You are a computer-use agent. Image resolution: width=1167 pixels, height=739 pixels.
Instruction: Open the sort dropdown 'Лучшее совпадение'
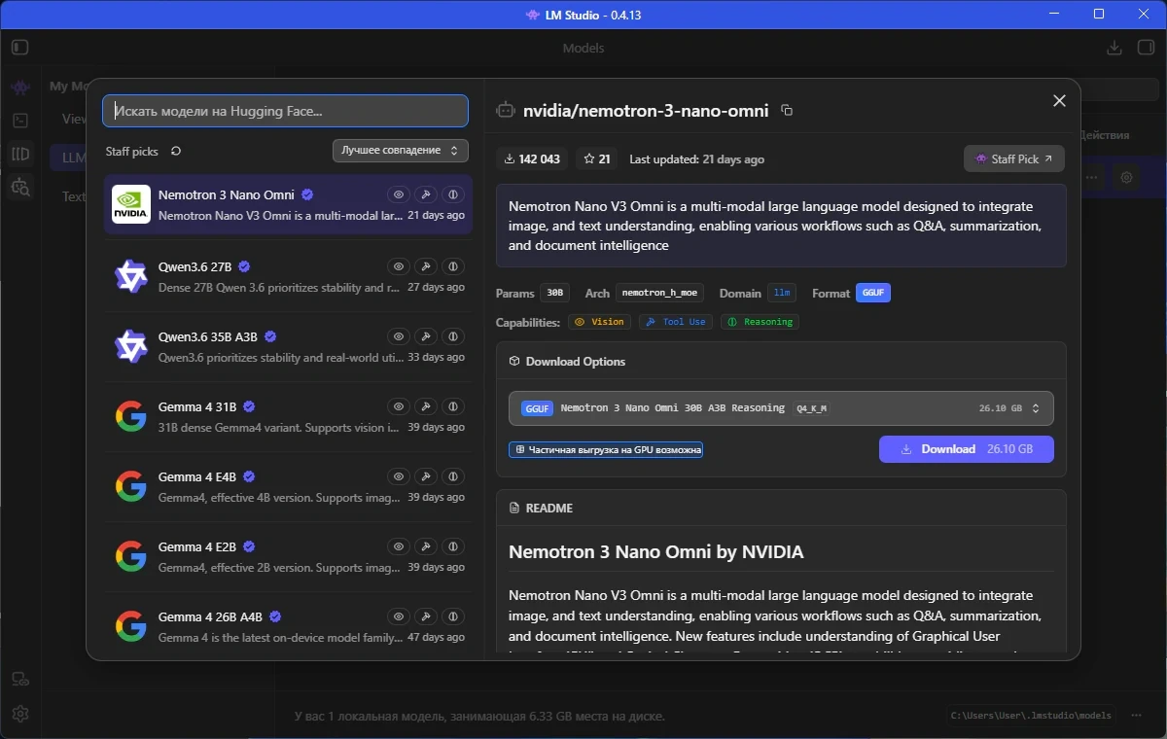[400, 151]
